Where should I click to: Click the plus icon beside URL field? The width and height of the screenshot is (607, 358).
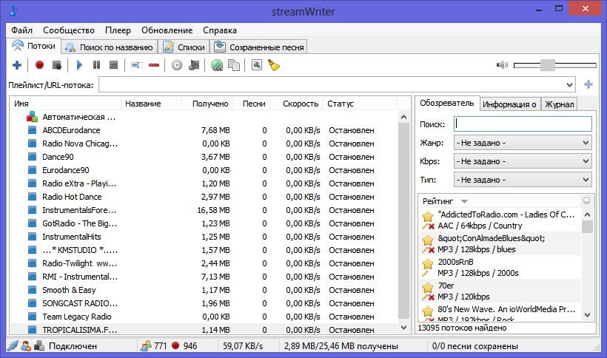[588, 84]
